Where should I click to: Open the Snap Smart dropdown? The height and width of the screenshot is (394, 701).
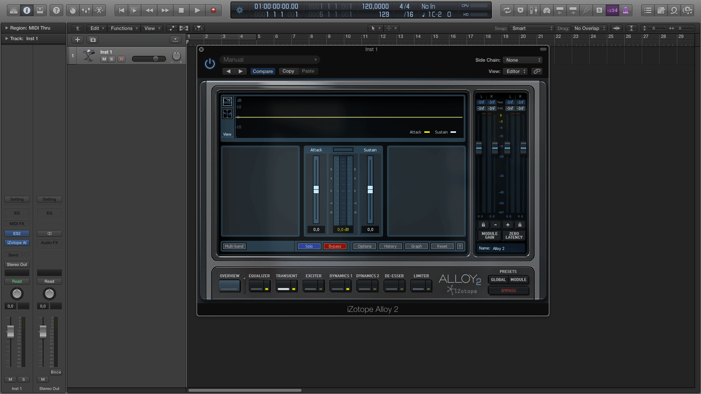(x=532, y=28)
